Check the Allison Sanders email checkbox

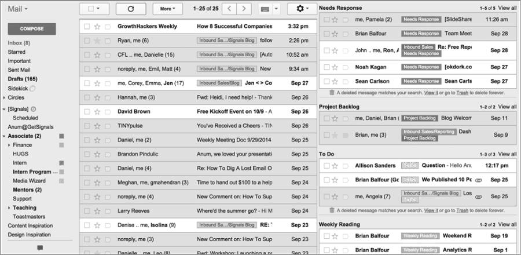point(326,166)
